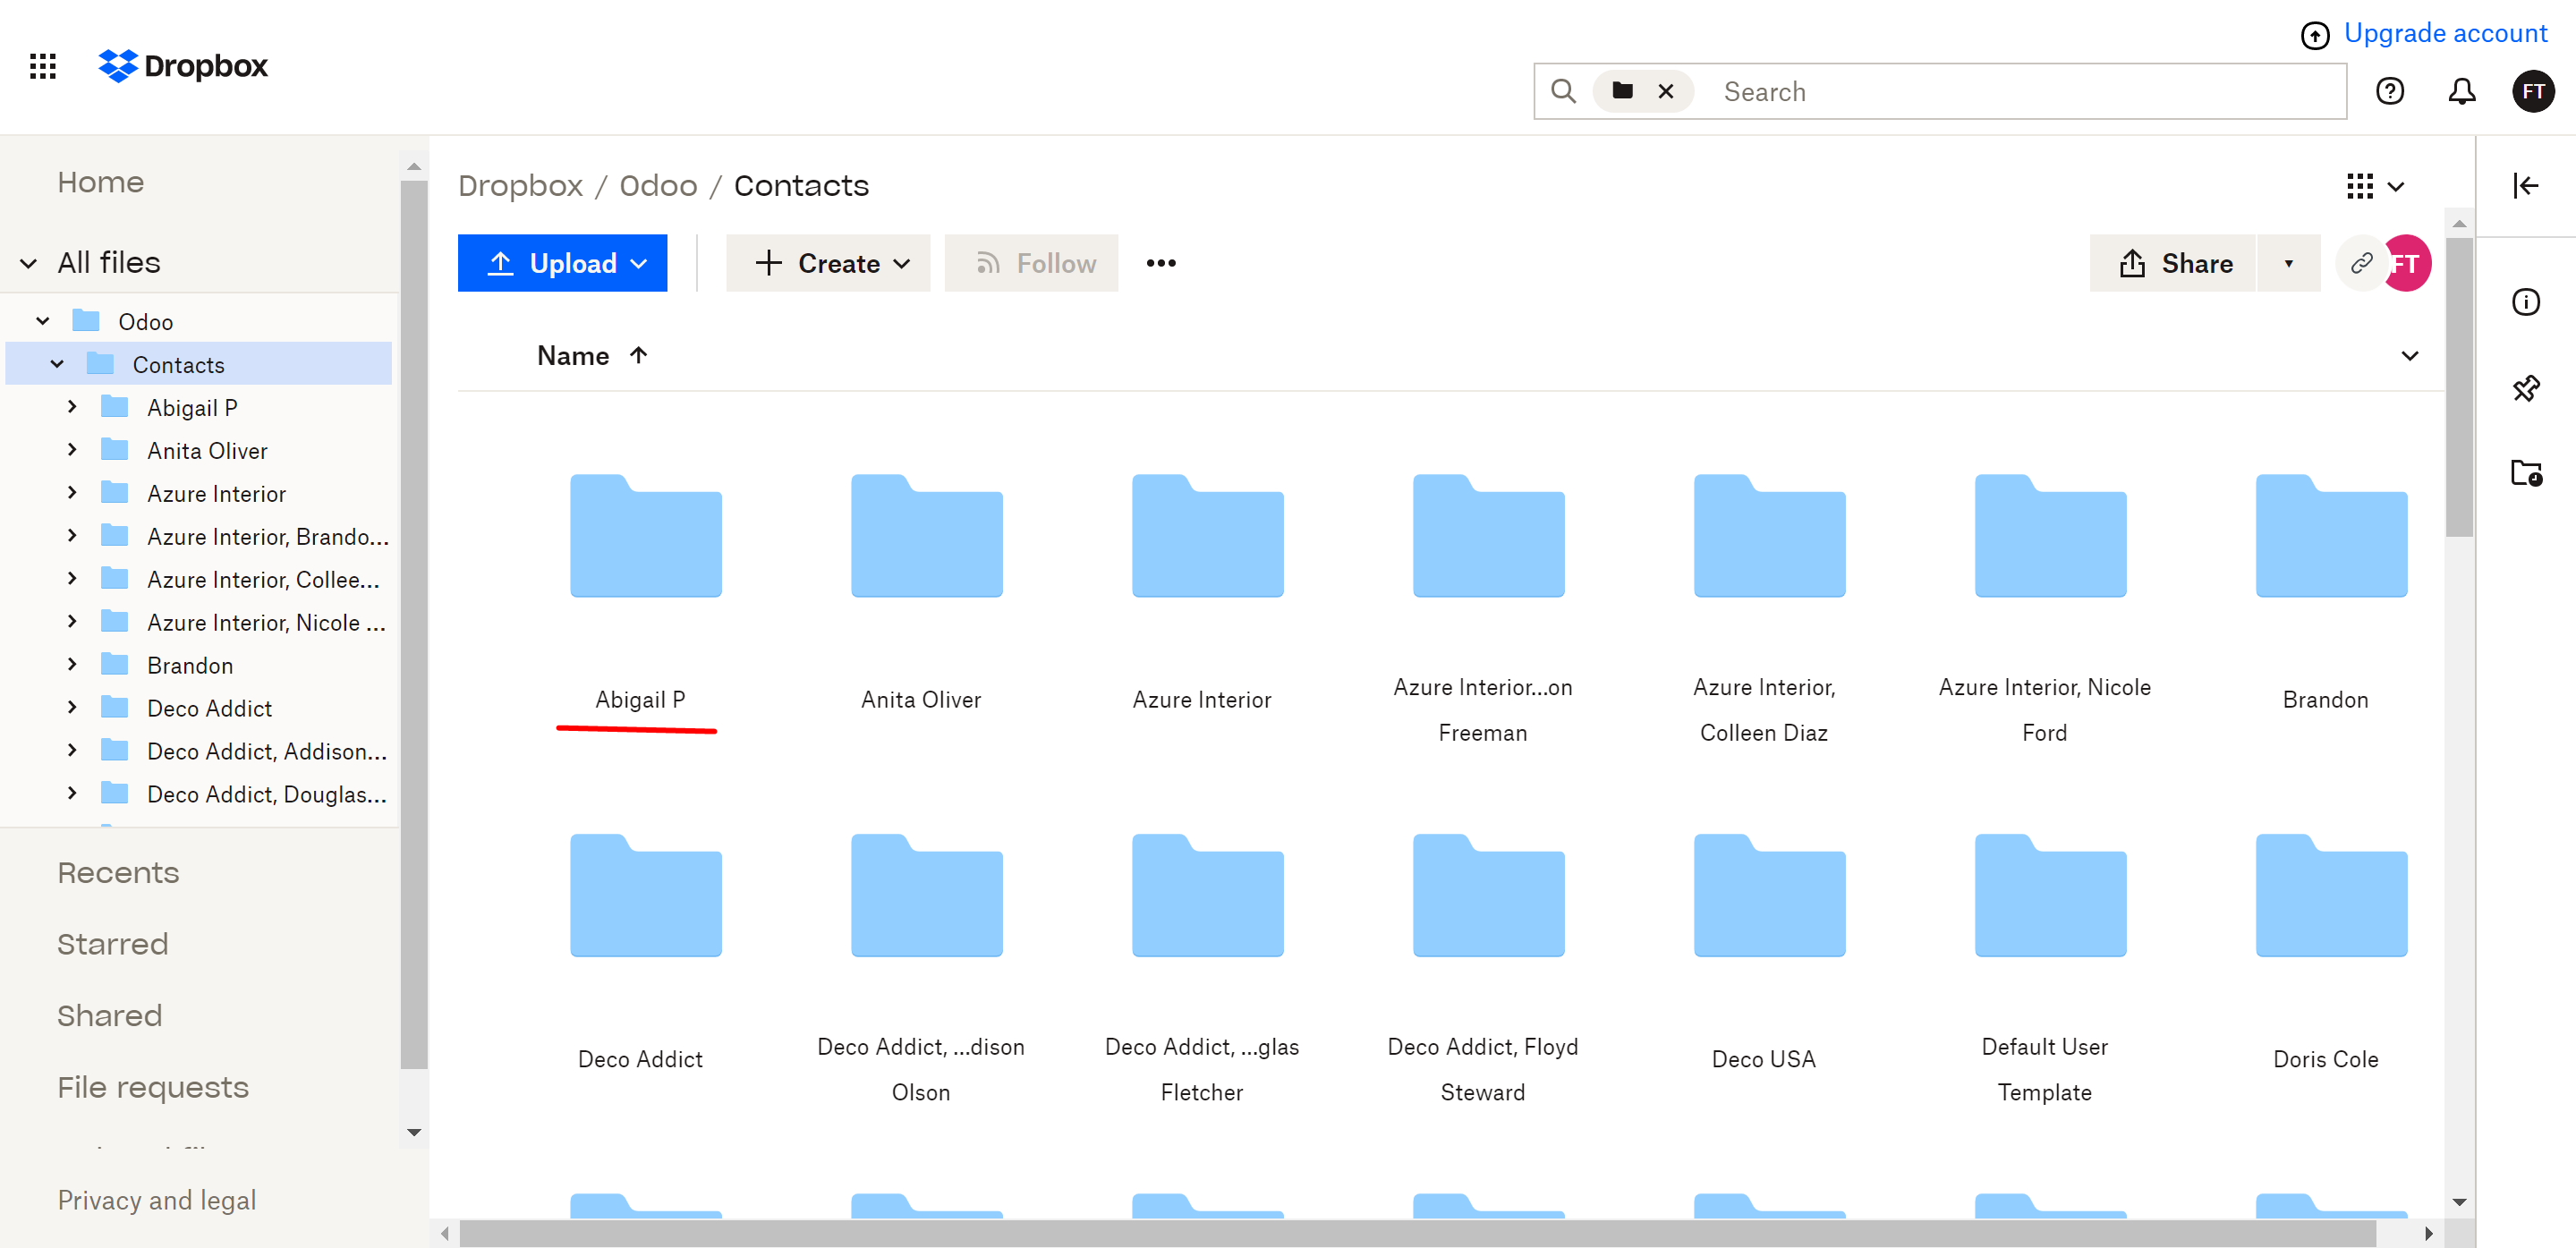Open the help question mark icon
This screenshot has width=2576, height=1248.
(x=2390, y=92)
